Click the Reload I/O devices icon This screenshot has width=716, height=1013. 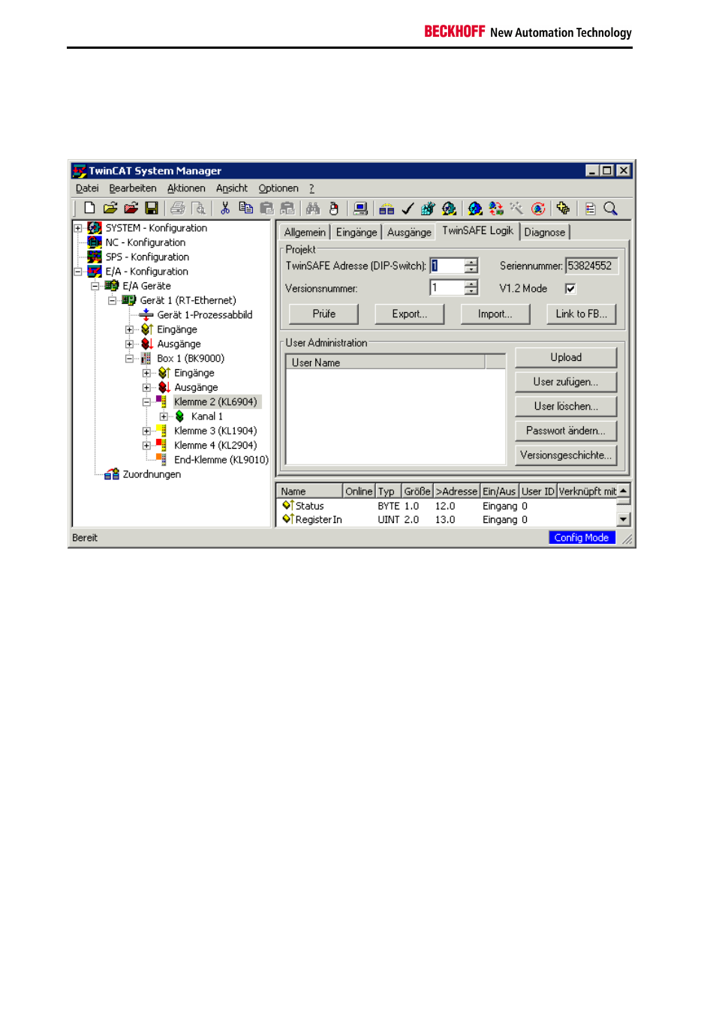click(496, 209)
